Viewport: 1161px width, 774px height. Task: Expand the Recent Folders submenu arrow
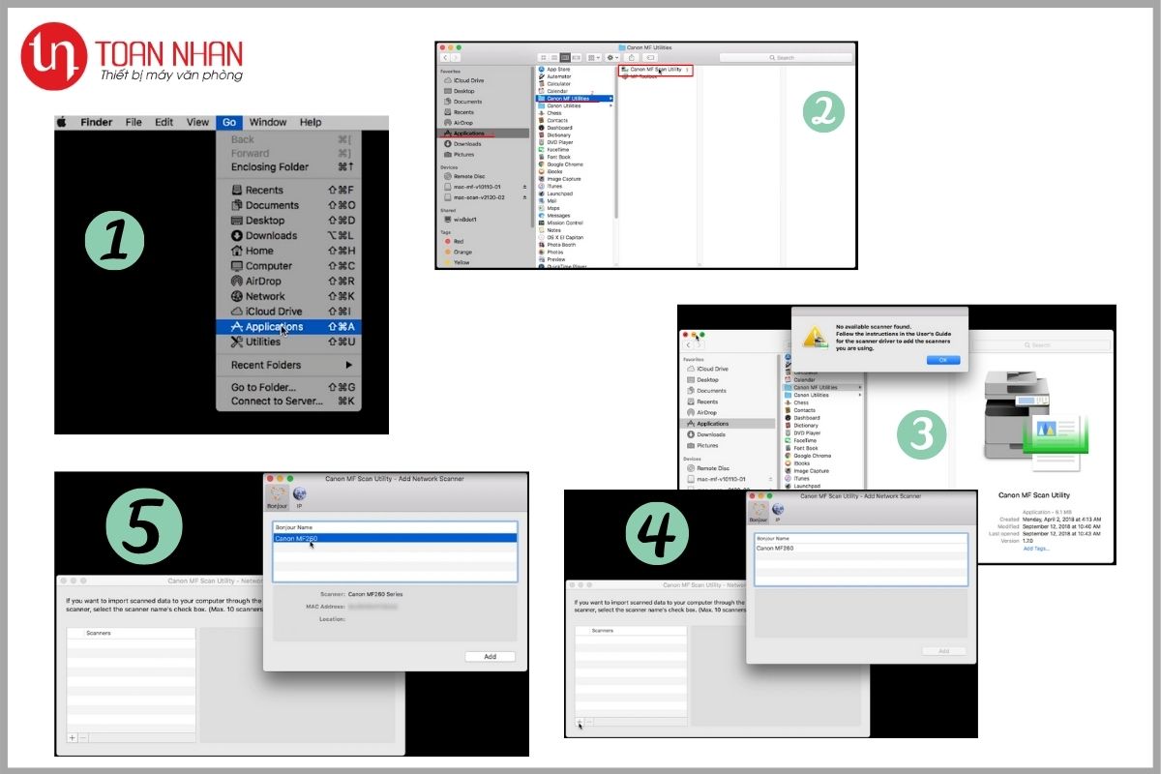tap(349, 365)
